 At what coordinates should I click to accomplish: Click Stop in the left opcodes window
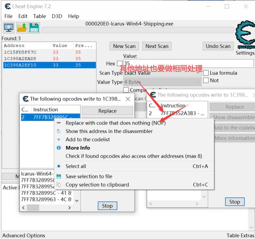tap(107, 206)
